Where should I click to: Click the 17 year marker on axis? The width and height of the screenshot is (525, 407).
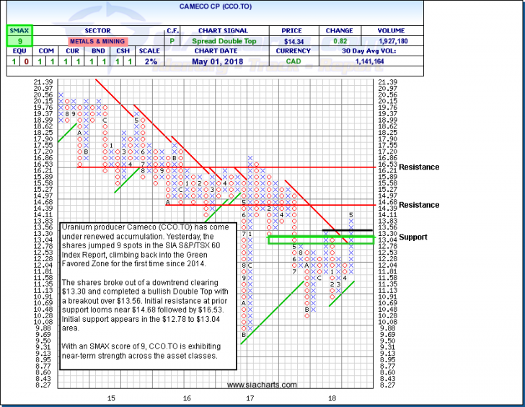250,398
